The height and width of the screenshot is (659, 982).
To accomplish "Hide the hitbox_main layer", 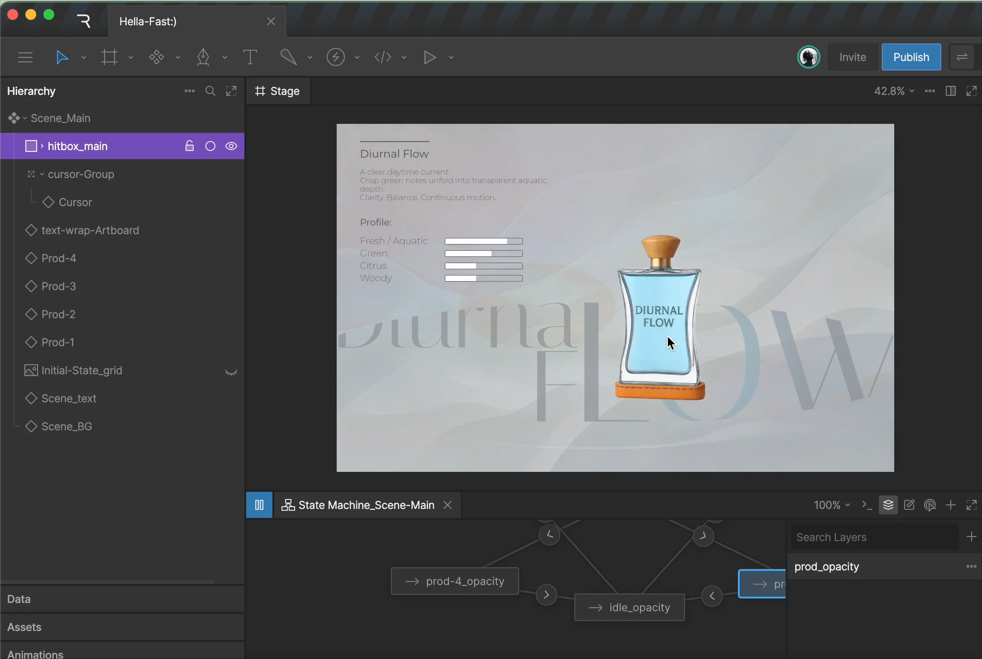I will (231, 146).
